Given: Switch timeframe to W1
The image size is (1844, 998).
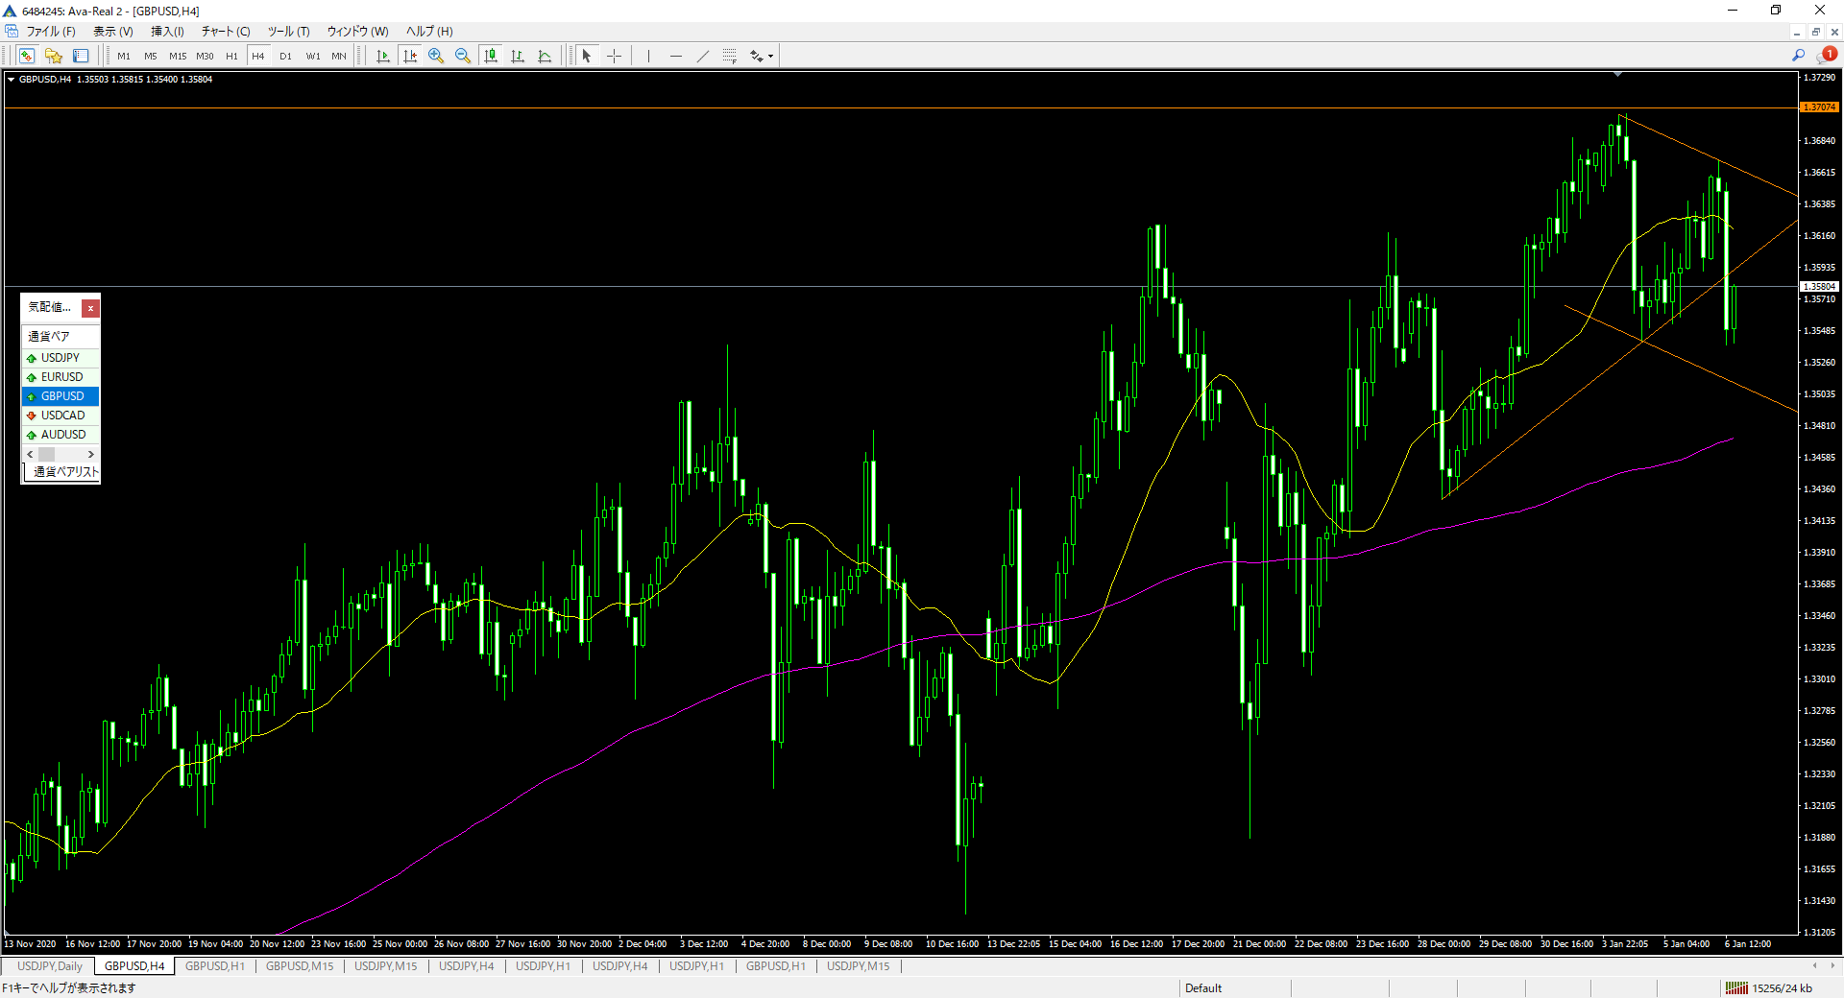Looking at the screenshot, I should pyautogui.click(x=313, y=56).
